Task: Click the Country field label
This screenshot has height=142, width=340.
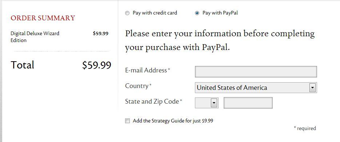Action: point(138,86)
